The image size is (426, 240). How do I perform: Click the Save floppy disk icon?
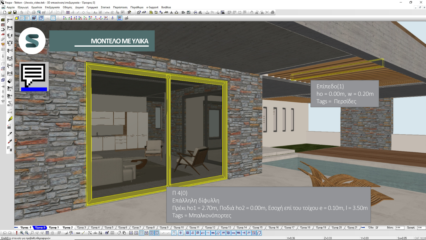click(15, 13)
